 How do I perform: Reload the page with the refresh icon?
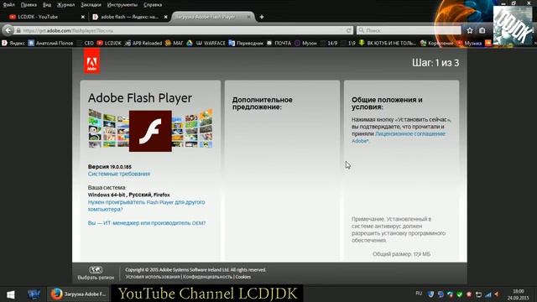[349, 30]
